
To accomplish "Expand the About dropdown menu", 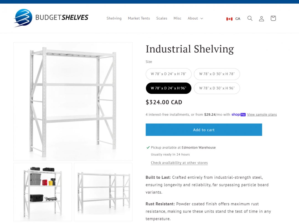I will 195,18.
